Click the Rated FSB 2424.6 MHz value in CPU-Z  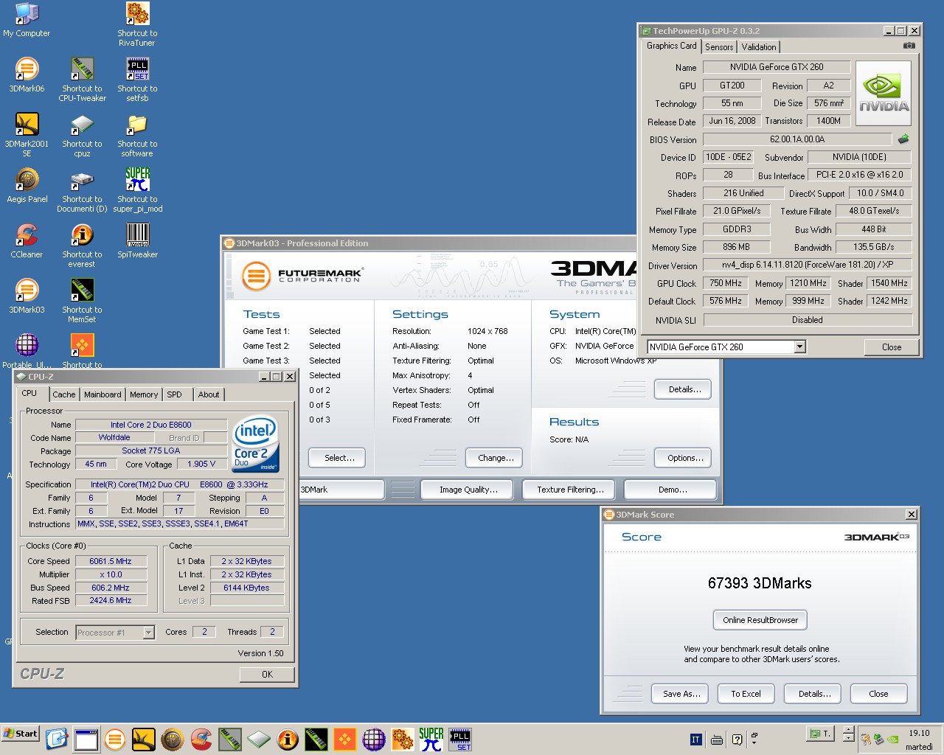pos(111,601)
